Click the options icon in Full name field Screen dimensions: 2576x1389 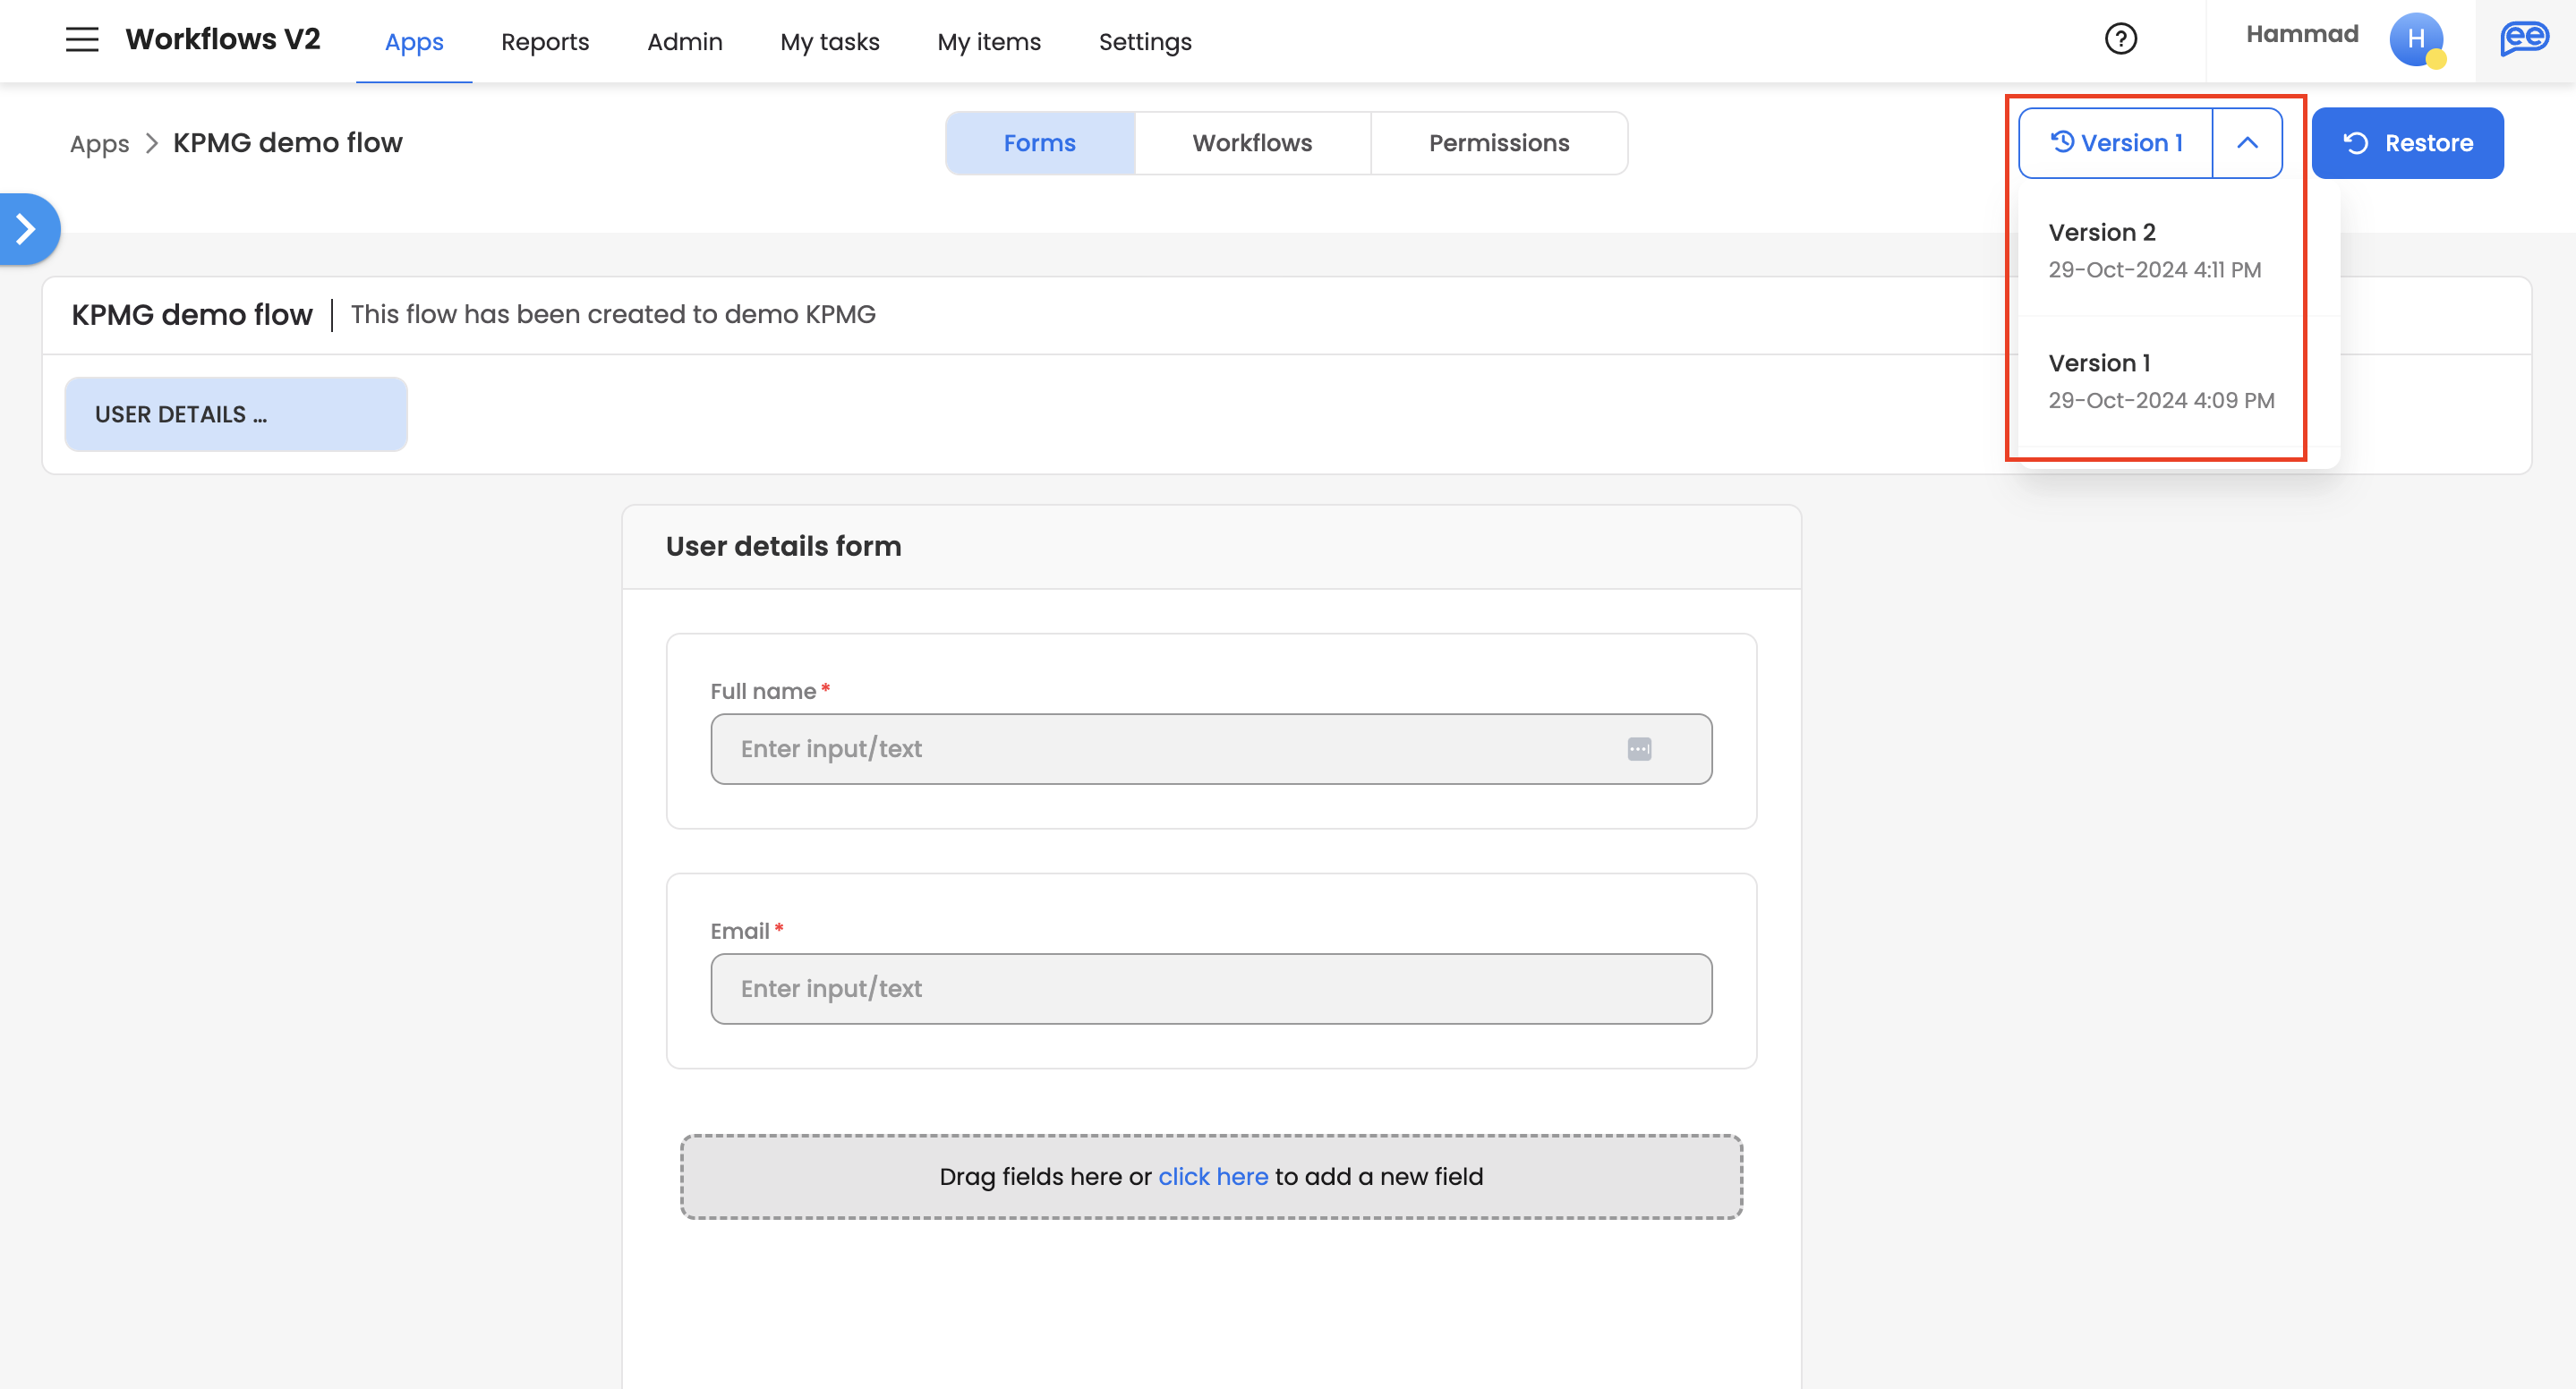1639,749
